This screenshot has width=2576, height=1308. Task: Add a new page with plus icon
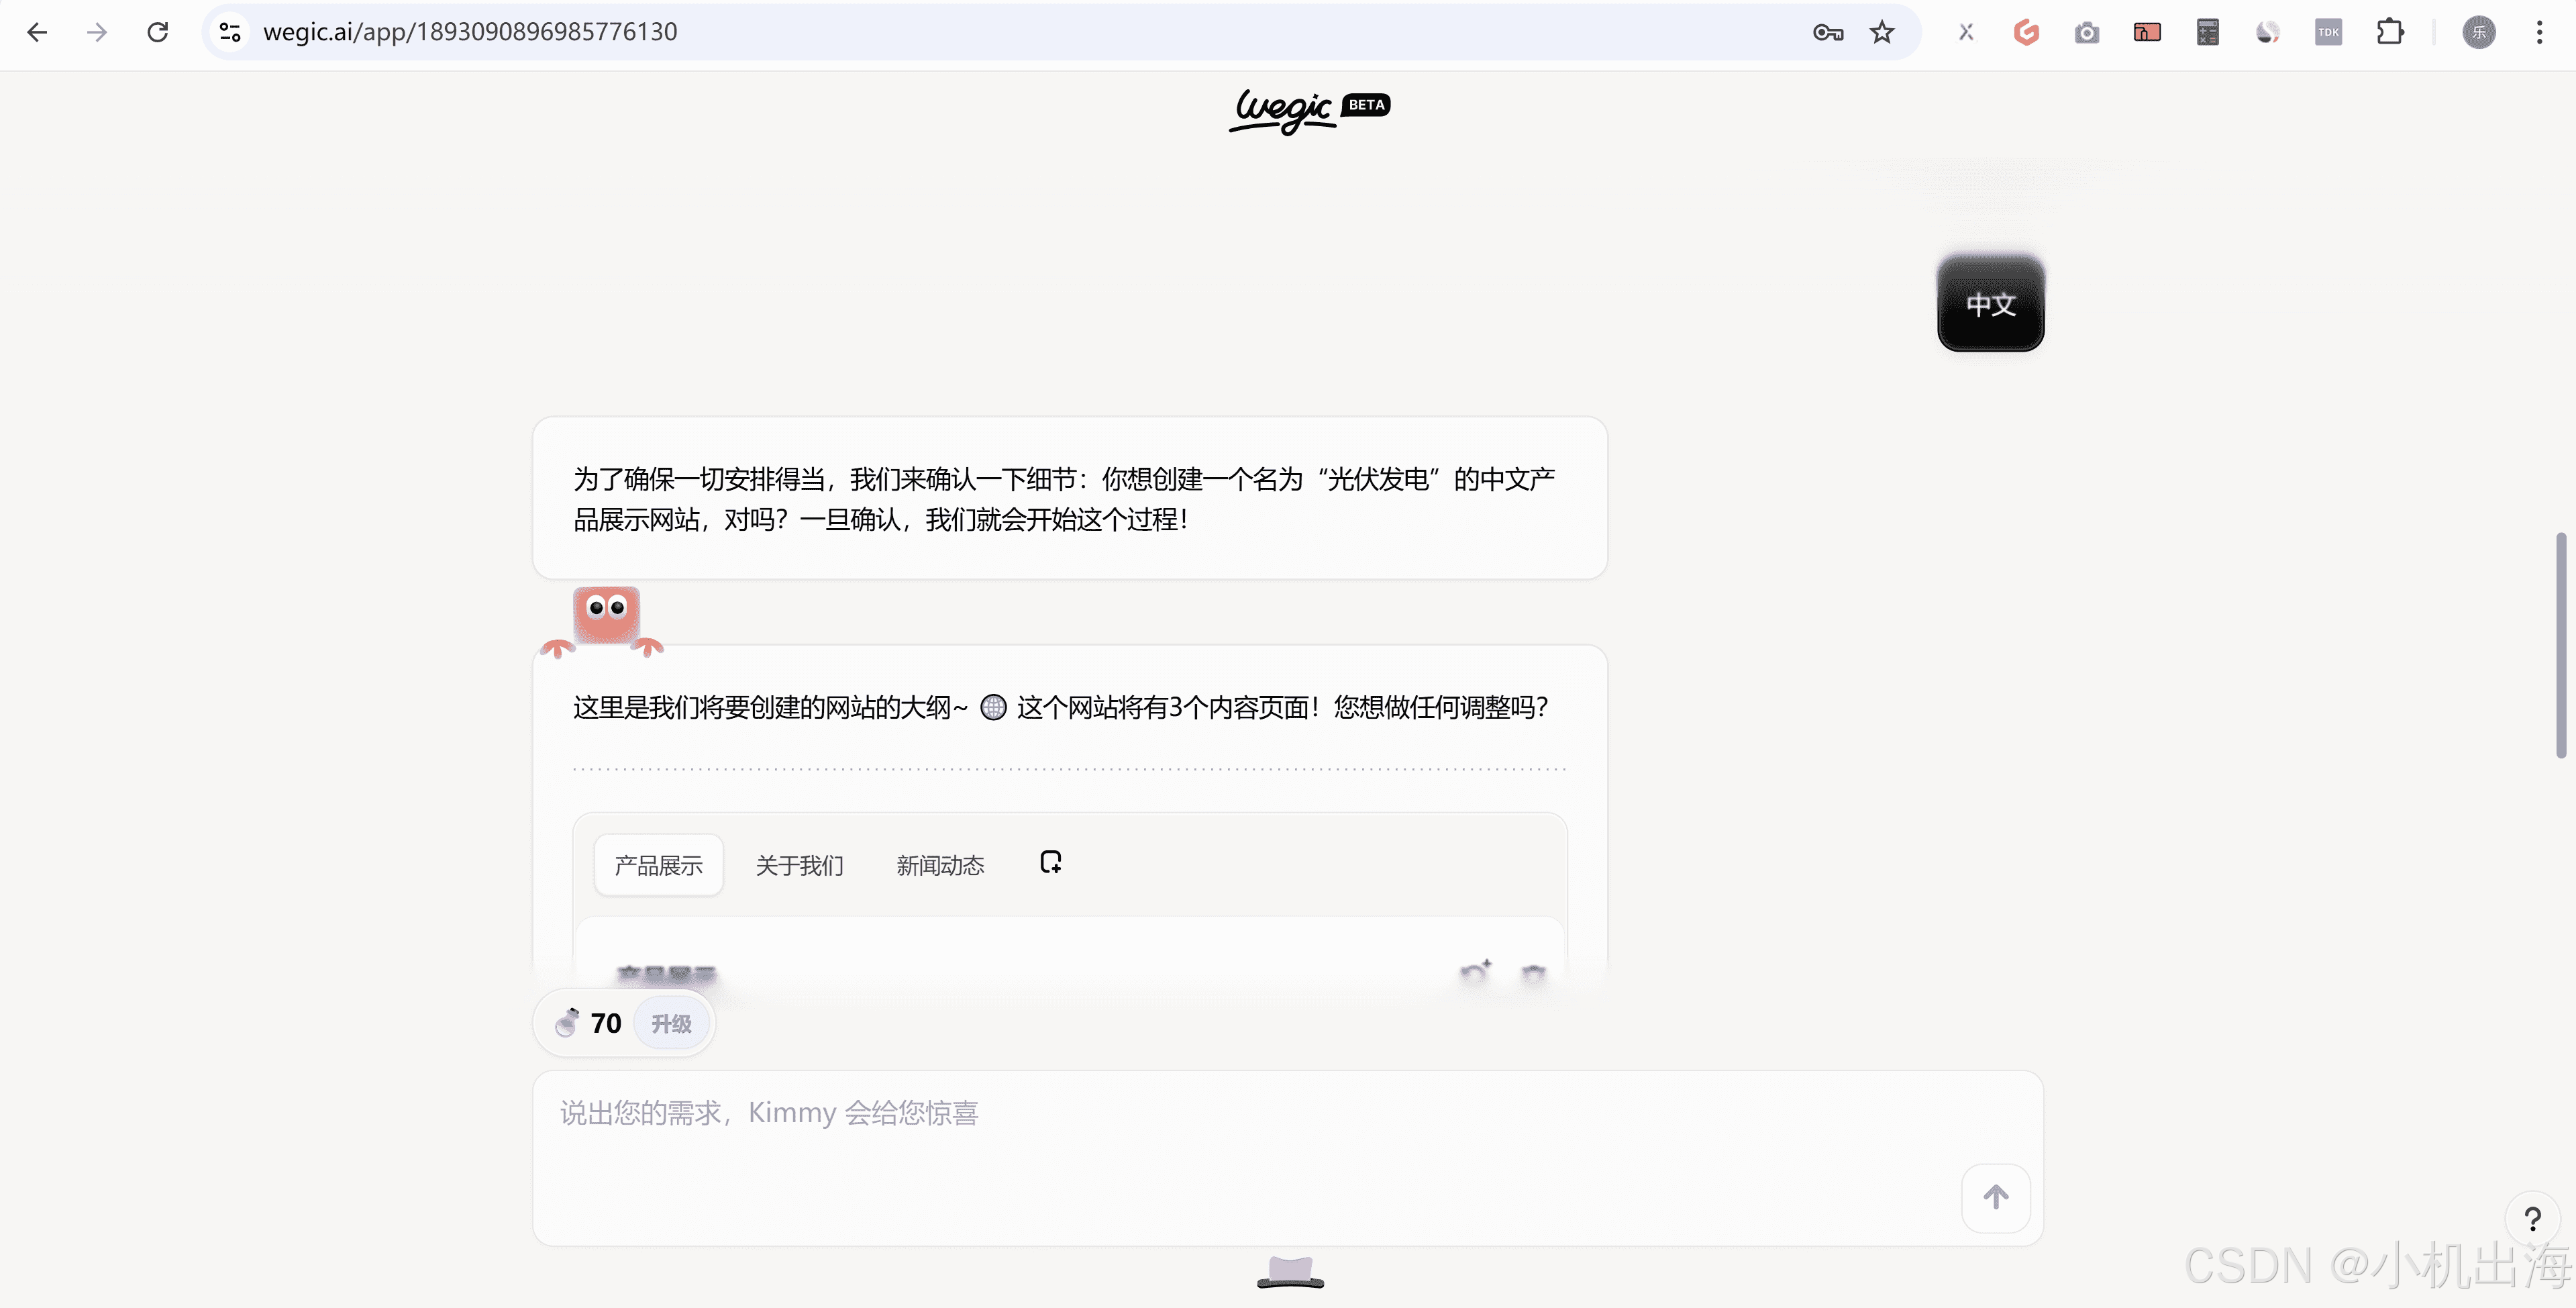click(x=1051, y=862)
